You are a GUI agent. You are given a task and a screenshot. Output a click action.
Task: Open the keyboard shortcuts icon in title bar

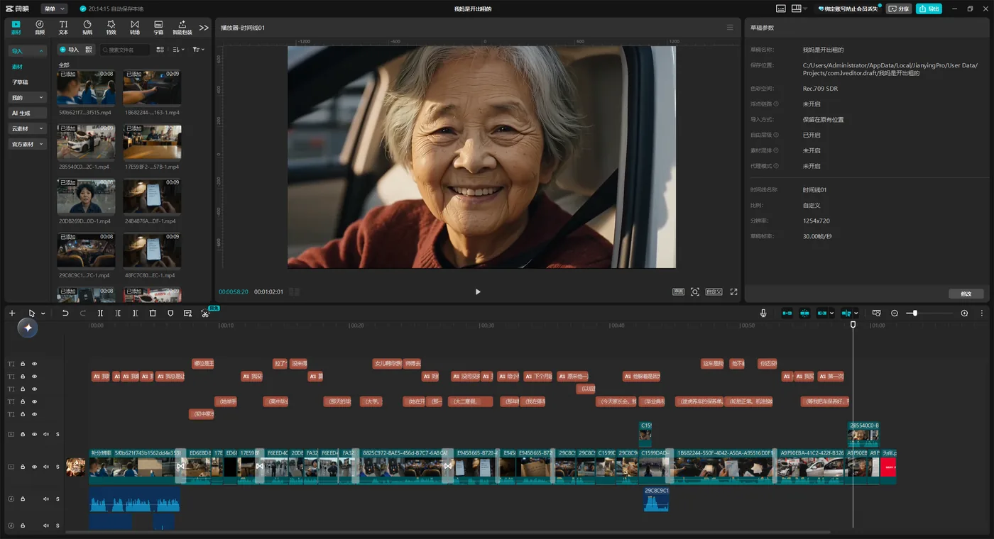tap(781, 9)
